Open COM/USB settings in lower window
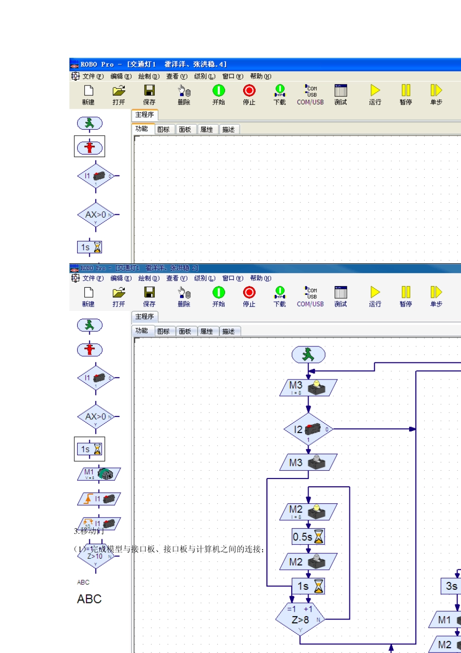This screenshot has width=461, height=653. click(x=311, y=296)
